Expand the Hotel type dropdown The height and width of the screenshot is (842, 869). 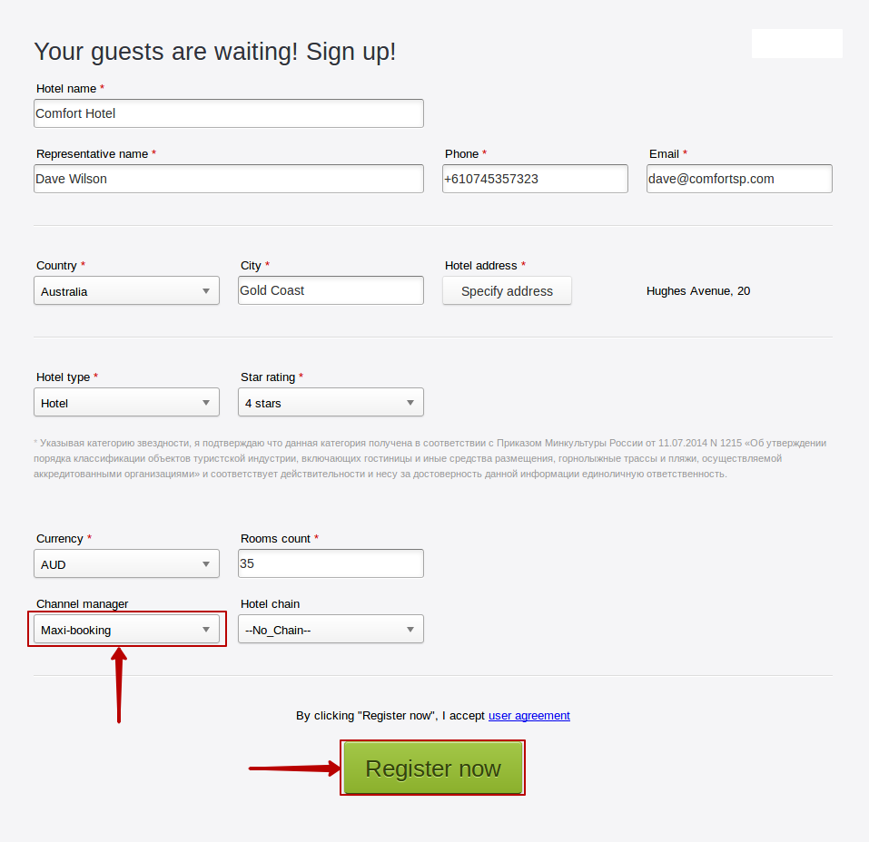tap(126, 403)
